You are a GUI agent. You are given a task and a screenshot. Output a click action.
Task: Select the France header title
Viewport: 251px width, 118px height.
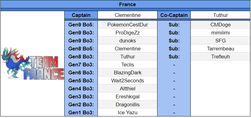[127, 4]
